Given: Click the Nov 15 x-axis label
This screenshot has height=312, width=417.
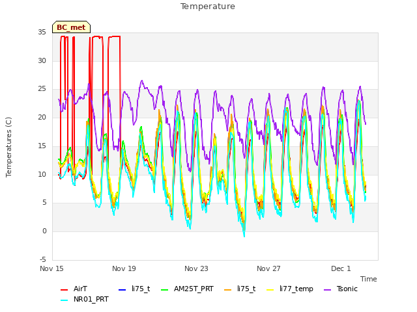Looking at the screenshot, I should point(51,268).
